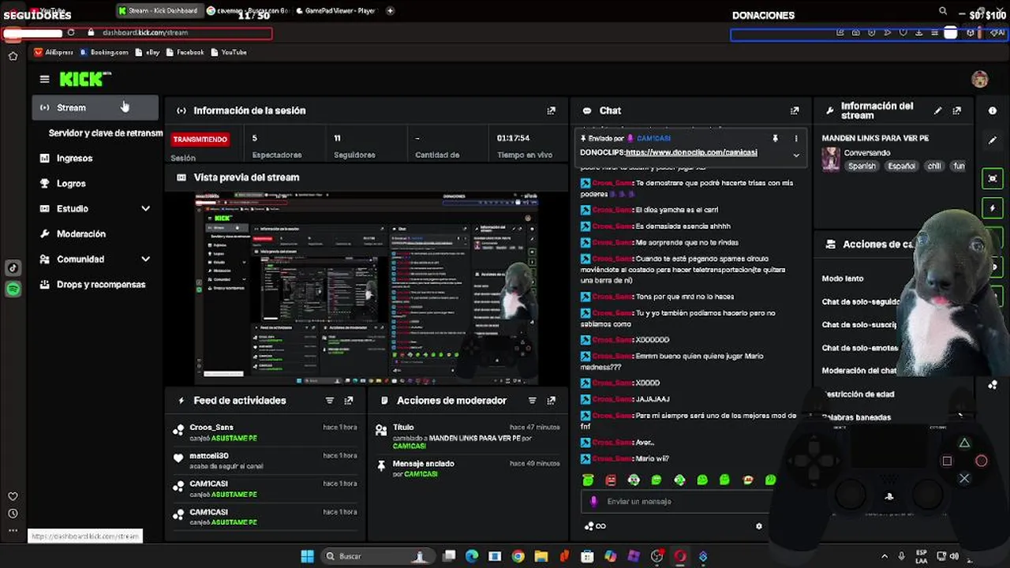Click the lightning bolt icon in right sidebar
Image resolution: width=1010 pixels, height=568 pixels.
tap(993, 208)
